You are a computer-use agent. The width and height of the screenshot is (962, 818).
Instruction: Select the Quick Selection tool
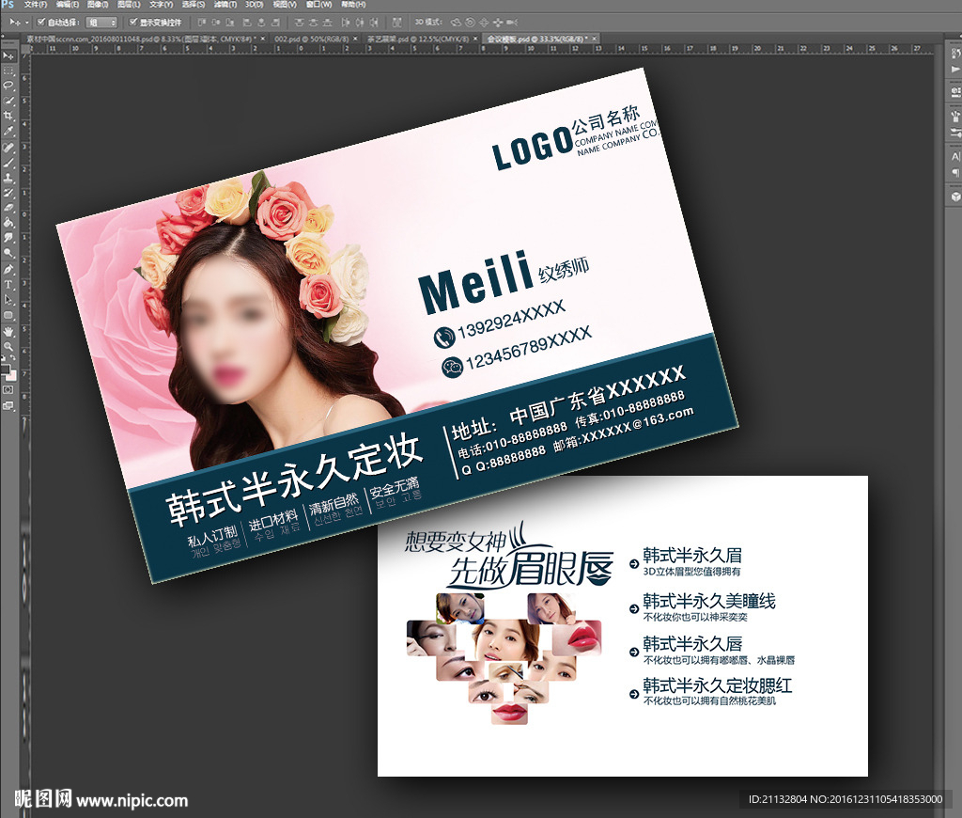click(x=8, y=101)
